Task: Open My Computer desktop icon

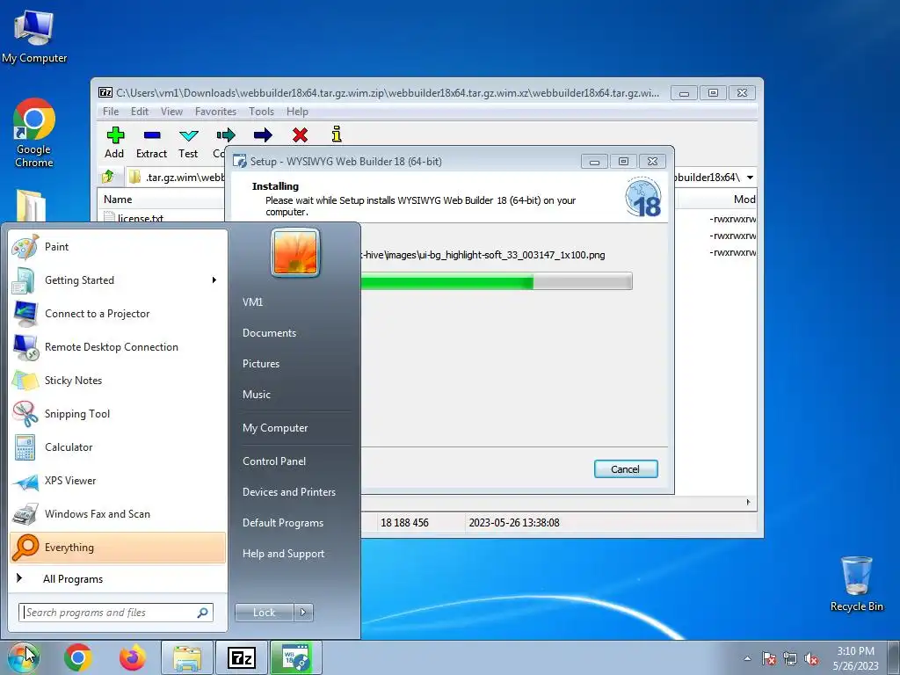Action: tap(34, 36)
